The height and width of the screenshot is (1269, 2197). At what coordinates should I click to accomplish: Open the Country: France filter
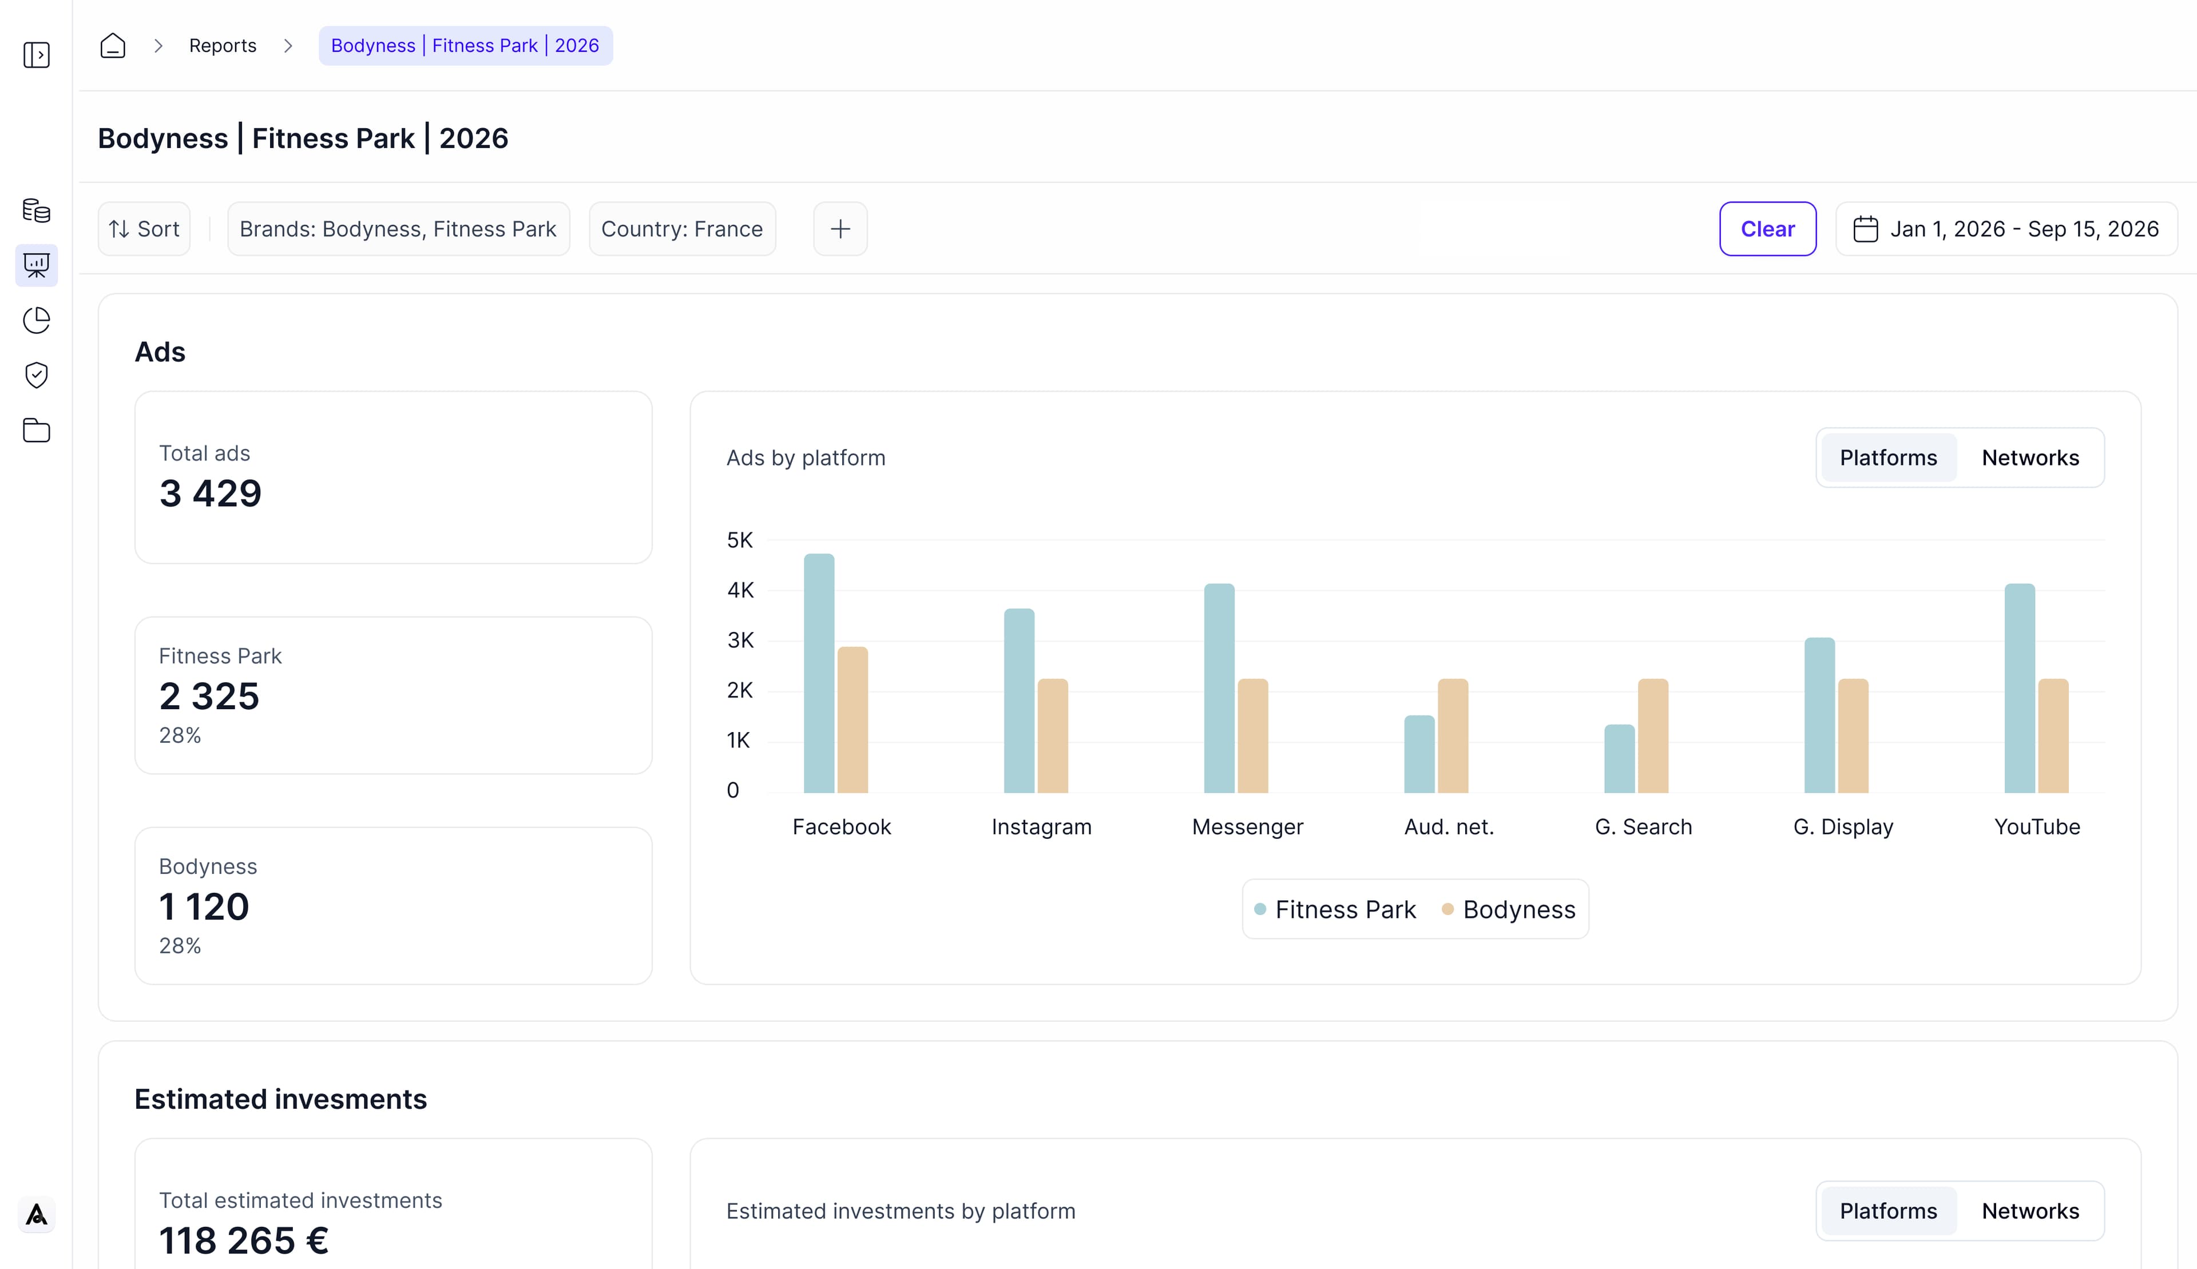[682, 229]
